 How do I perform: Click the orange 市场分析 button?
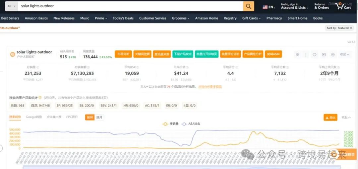pyautogui.click(x=123, y=54)
